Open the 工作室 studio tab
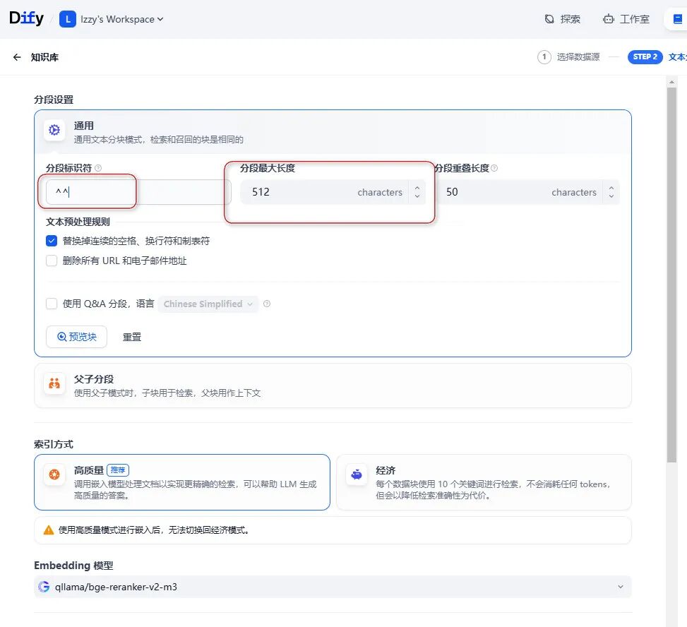 click(626, 19)
